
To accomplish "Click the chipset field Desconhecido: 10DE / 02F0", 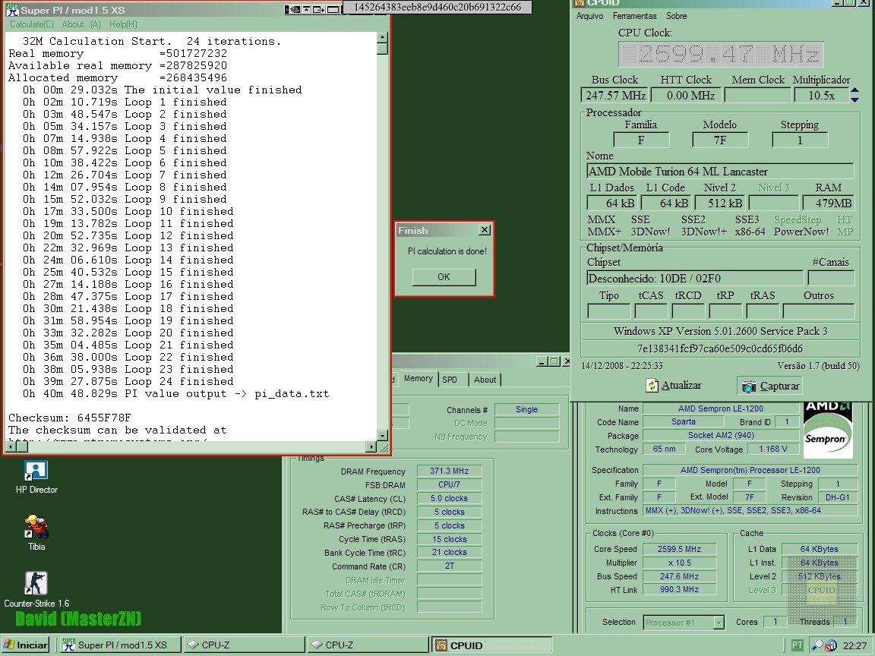I will click(x=694, y=279).
